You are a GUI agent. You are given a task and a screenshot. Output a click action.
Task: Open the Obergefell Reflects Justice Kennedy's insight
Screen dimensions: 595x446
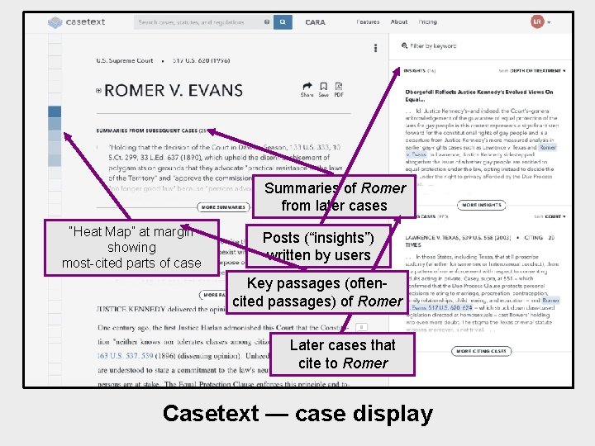(x=478, y=96)
